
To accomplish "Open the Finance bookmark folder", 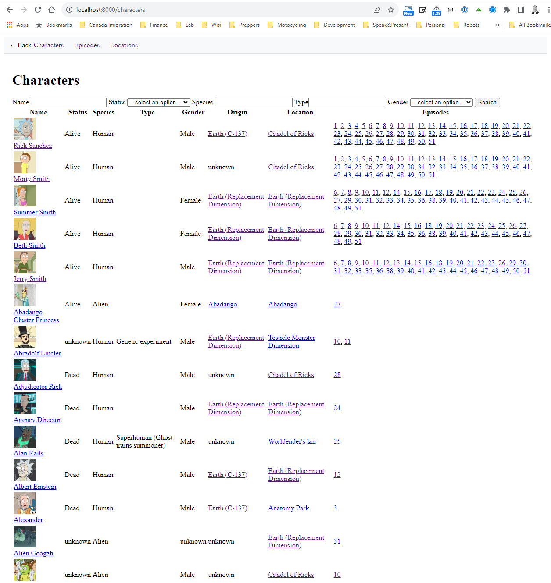I will [154, 25].
